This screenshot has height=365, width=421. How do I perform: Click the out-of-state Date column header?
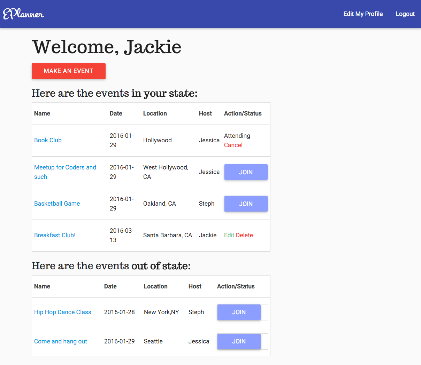pos(110,286)
